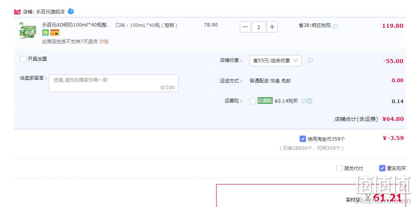414x207 pixels.
Task: Open the 详情 return policy link
Action: pyautogui.click(x=104, y=42)
